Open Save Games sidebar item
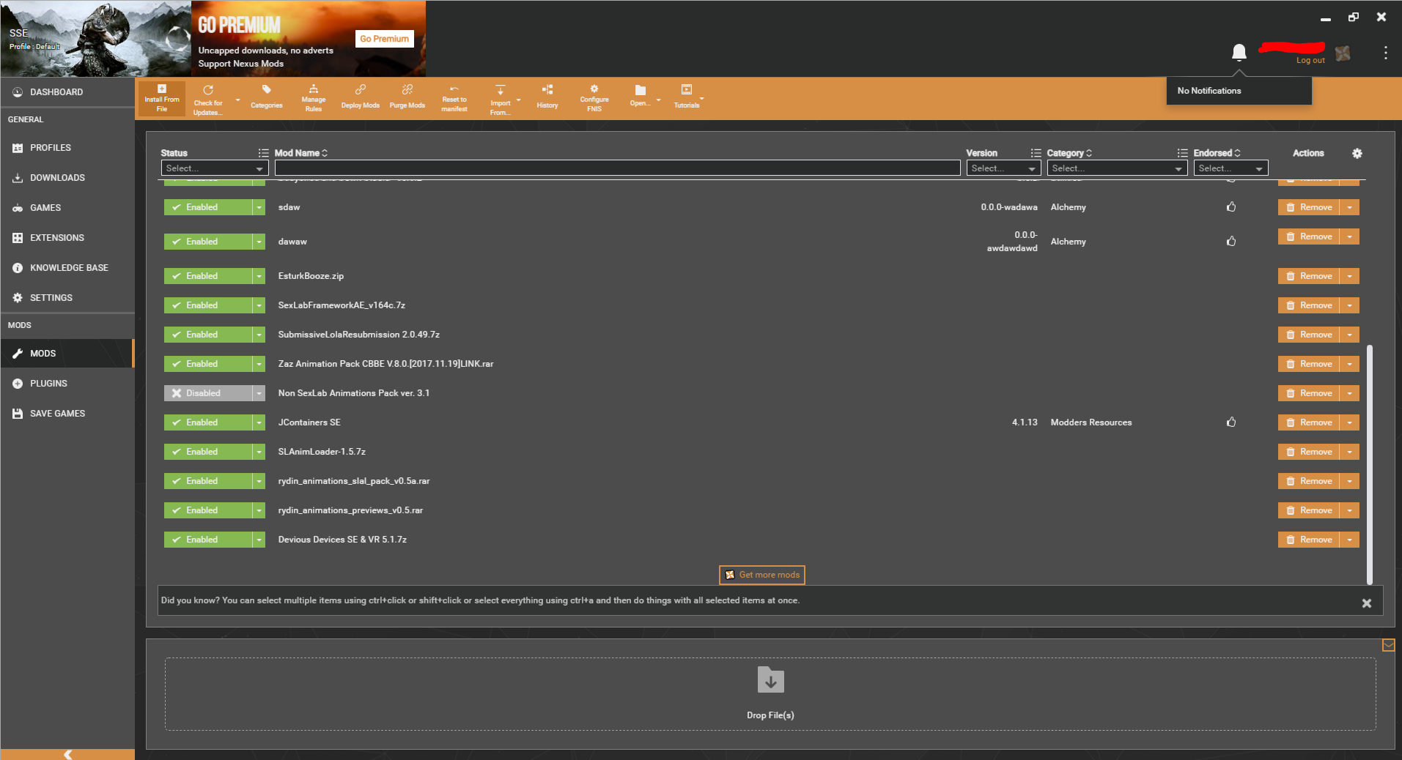The width and height of the screenshot is (1402, 760). [67, 414]
